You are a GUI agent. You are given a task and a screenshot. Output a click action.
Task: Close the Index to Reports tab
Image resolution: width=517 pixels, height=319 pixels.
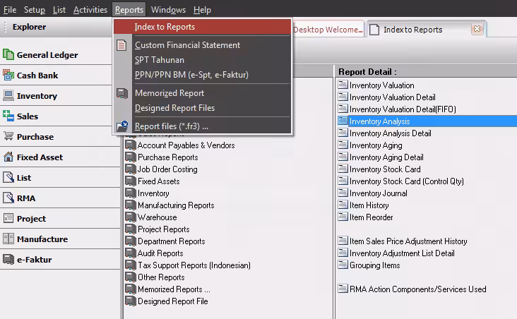[477, 29]
